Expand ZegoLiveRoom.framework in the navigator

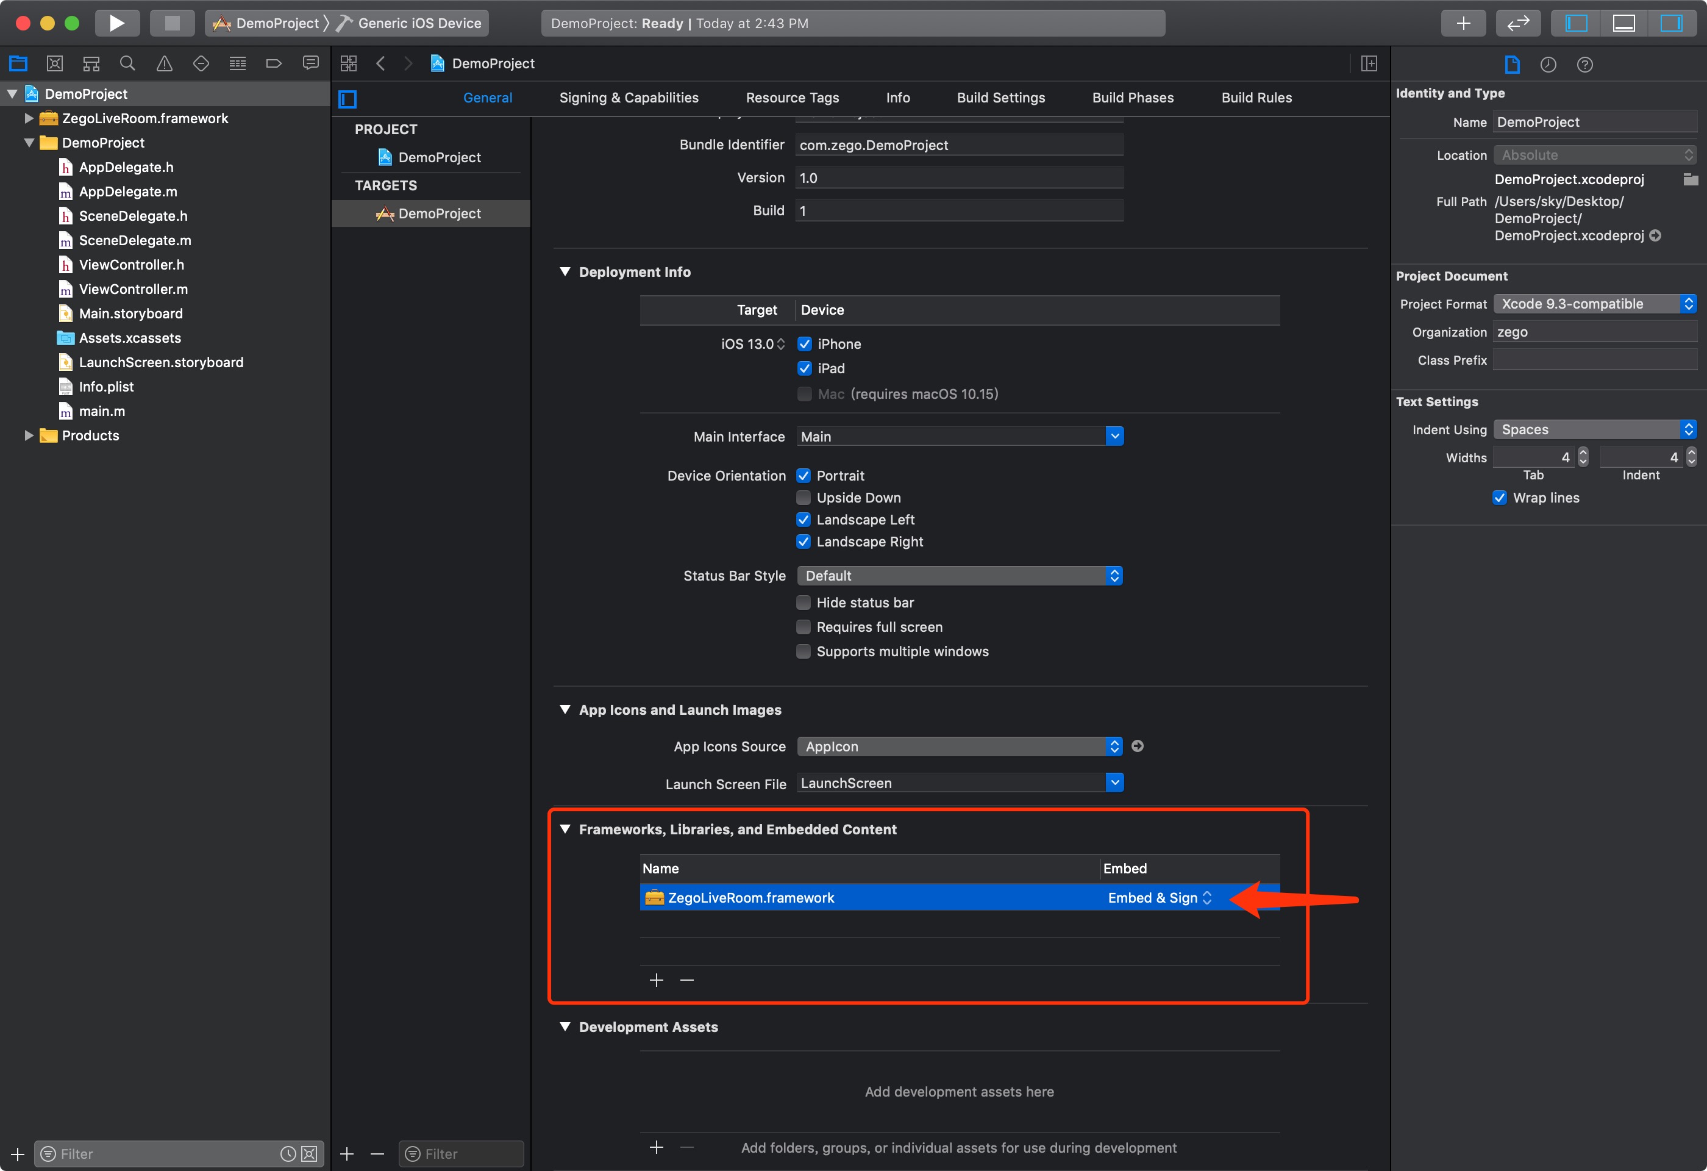pos(29,118)
